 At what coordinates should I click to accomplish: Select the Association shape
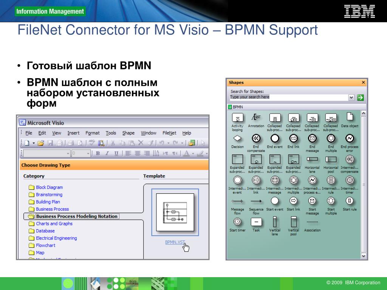pyautogui.click(x=312, y=222)
